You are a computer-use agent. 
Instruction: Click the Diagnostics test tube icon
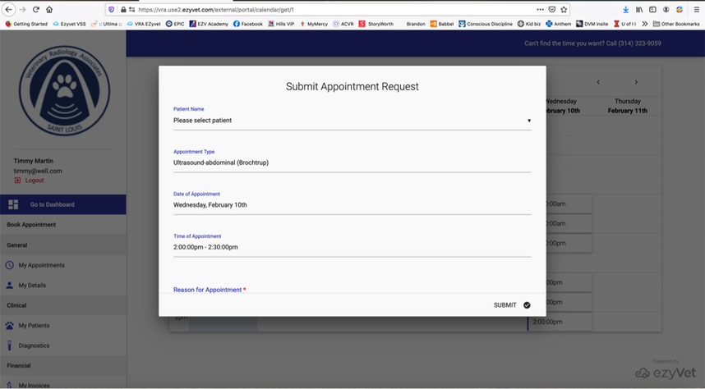[10, 346]
